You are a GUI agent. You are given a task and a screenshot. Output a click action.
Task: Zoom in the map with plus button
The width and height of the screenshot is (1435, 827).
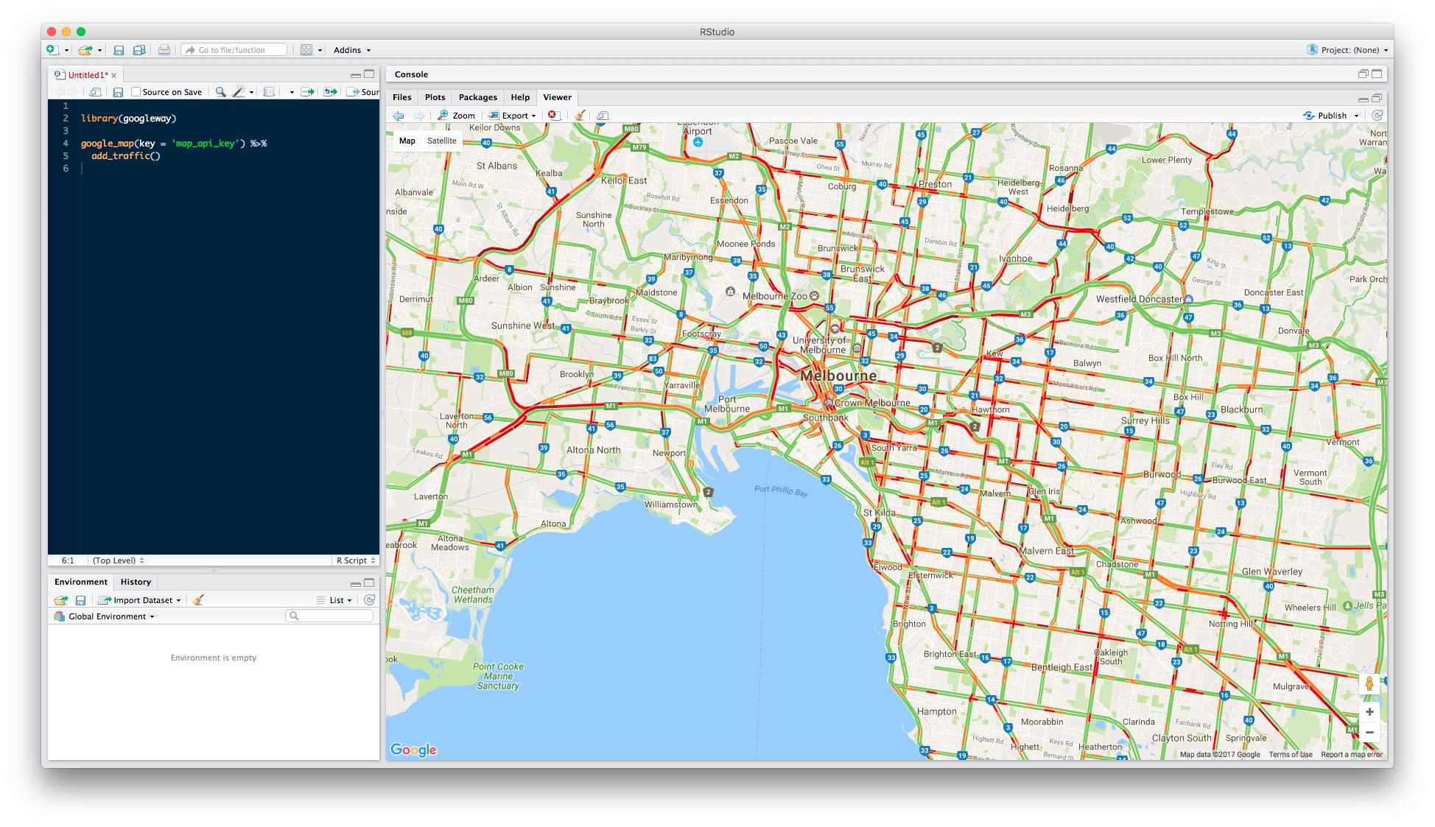click(1369, 711)
